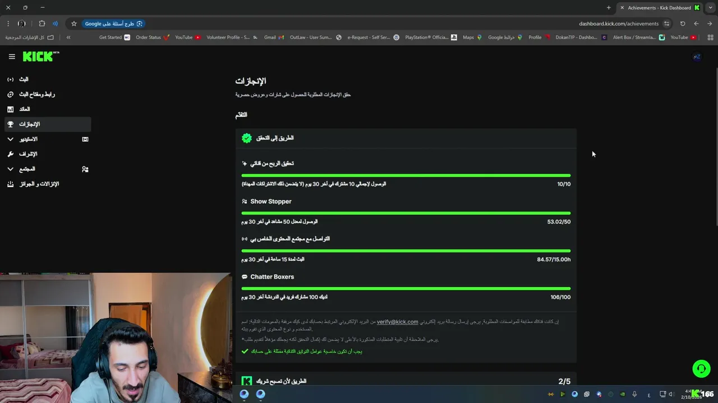Switch to Achievements - Kick Dashboard tab
The image size is (718, 403).
659,8
